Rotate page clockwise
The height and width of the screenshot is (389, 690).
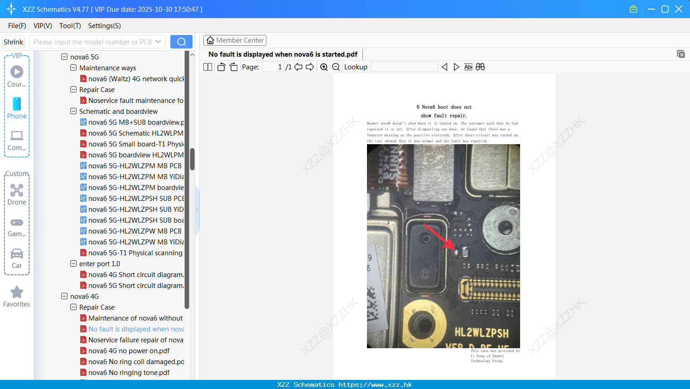point(233,67)
